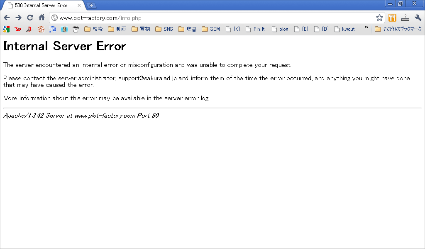Open the wrench settings menu

click(x=418, y=18)
